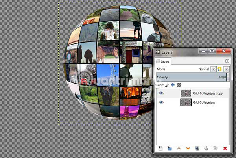Toggle the lock pixels paintbrush icon
Image resolution: width=236 pixels, height=158 pixels.
tap(166, 84)
